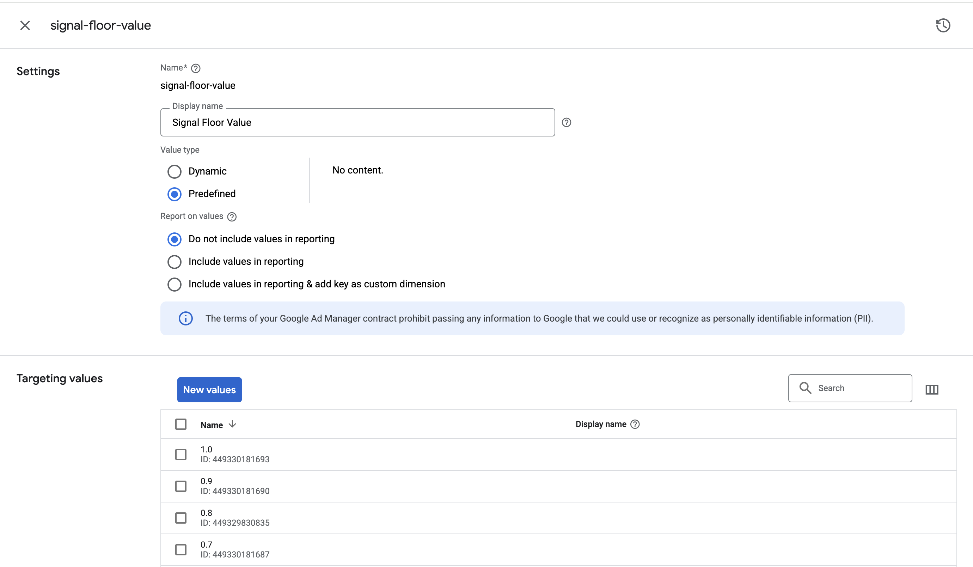Click help icon beside Display name field
The image size is (973, 567).
pos(567,122)
